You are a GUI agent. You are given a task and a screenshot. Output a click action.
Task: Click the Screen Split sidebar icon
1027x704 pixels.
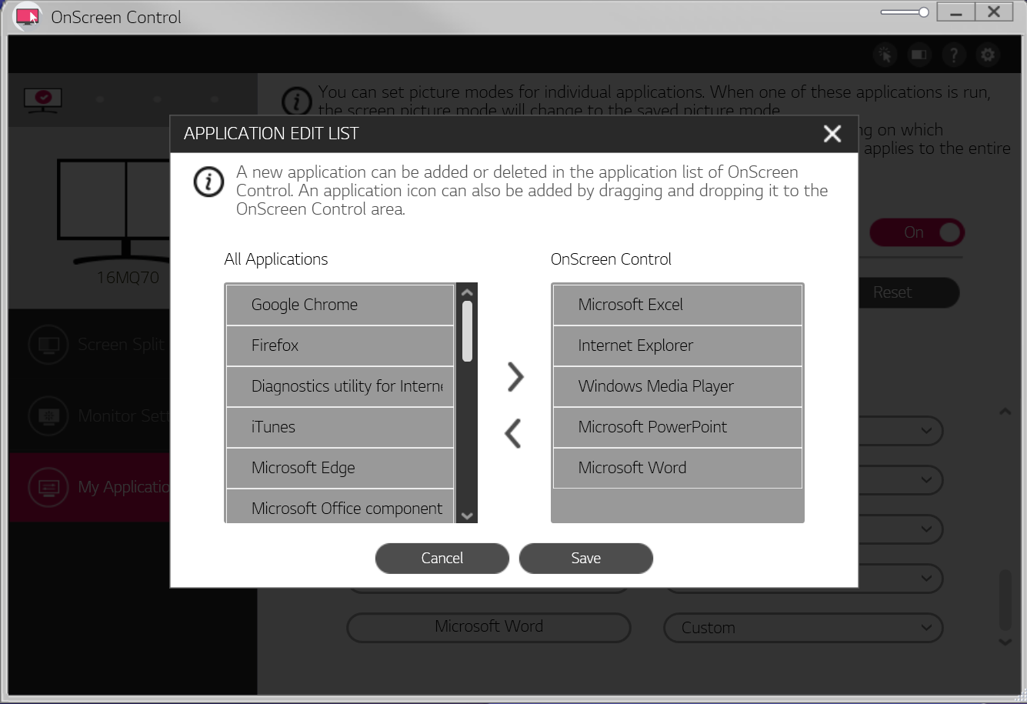pos(48,345)
